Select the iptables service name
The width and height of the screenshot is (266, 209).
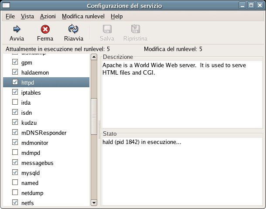coord(31,93)
